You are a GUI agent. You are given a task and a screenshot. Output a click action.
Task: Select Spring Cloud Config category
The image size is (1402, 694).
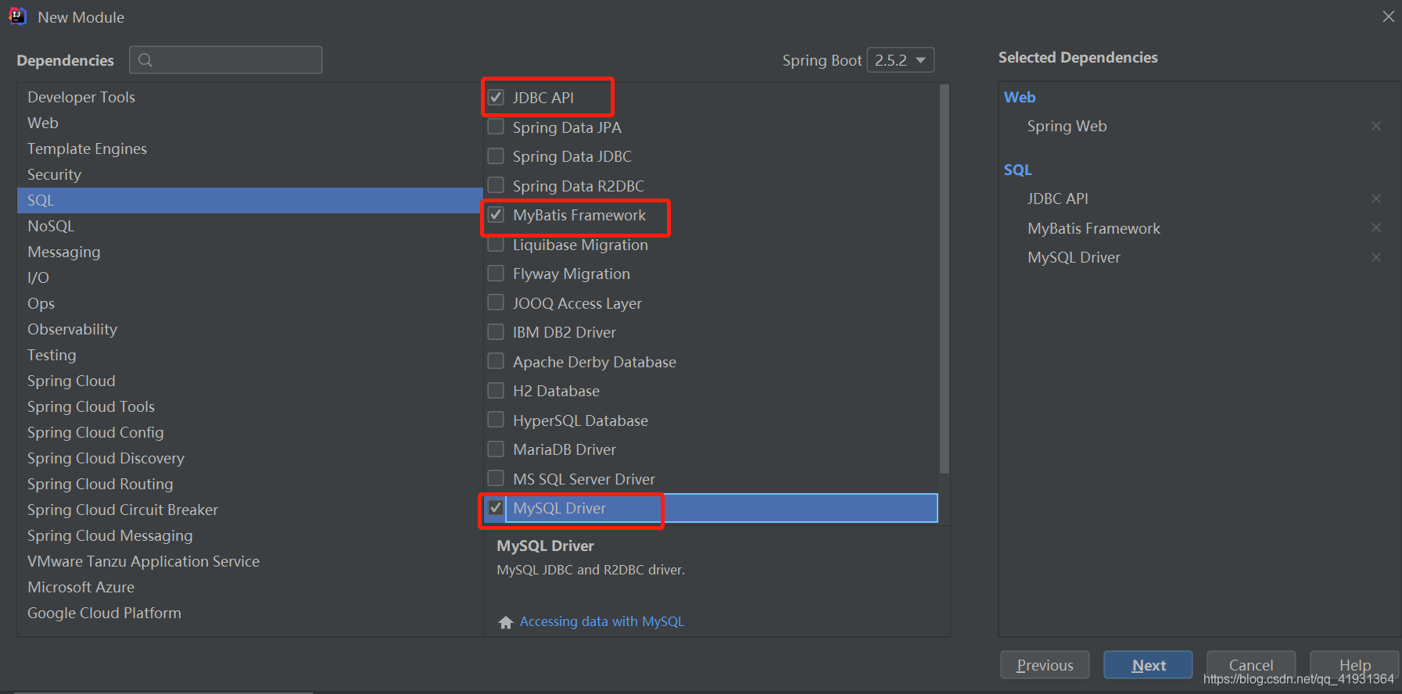[x=249, y=432]
